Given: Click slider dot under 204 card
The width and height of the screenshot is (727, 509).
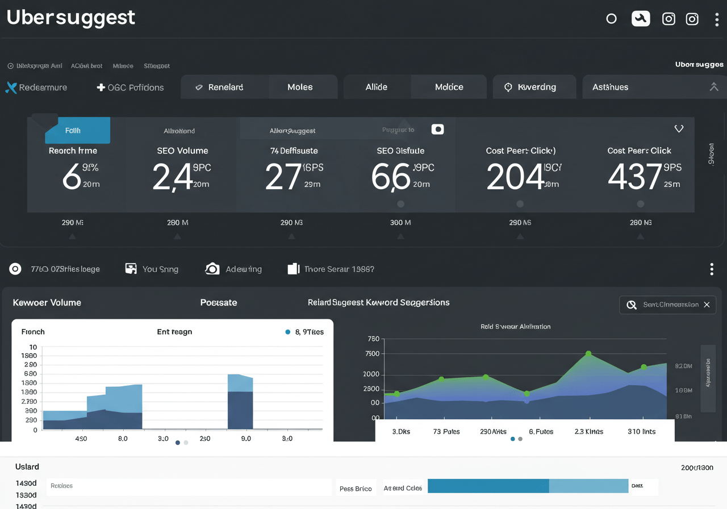Looking at the screenshot, I should 520,204.
